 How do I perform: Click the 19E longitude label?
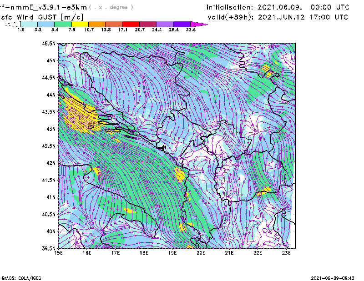tap(172, 253)
